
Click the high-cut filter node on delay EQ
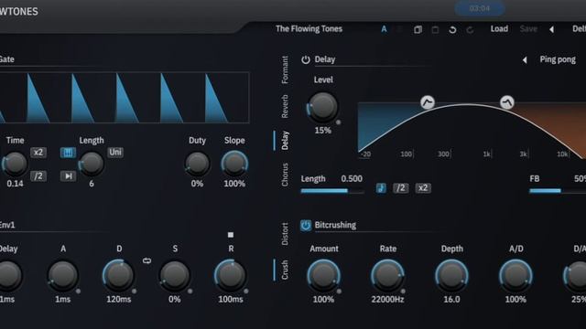coord(506,101)
